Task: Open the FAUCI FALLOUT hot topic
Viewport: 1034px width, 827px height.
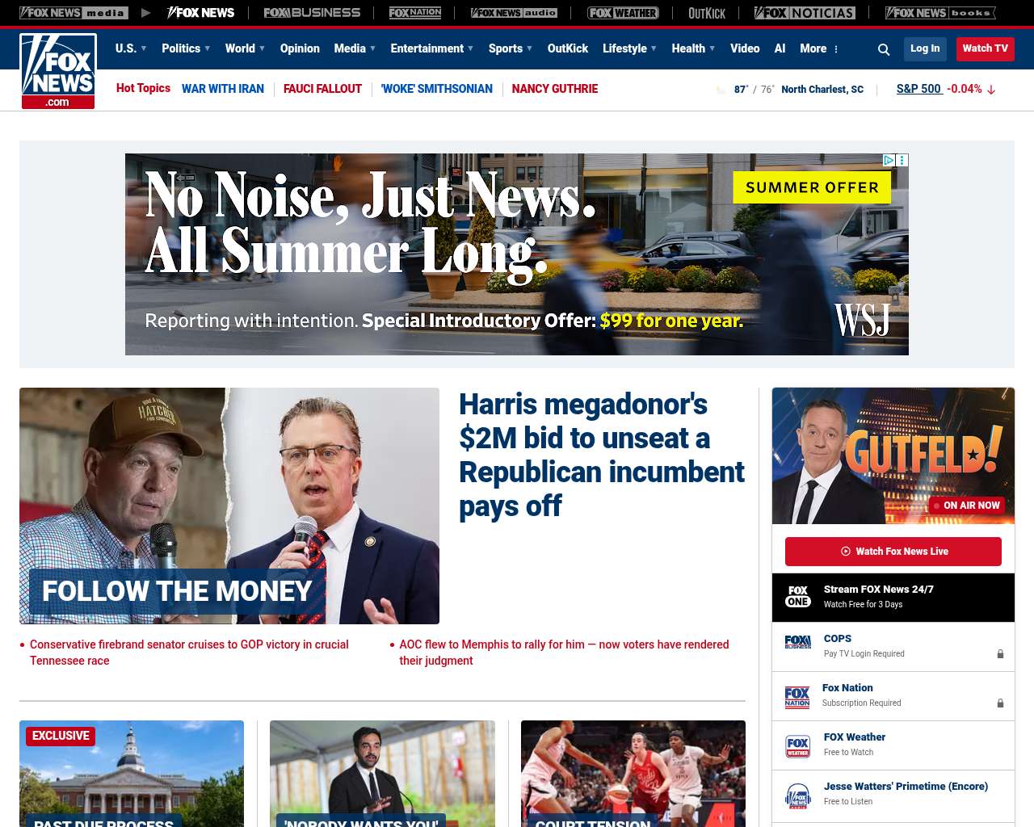Action: tap(322, 89)
